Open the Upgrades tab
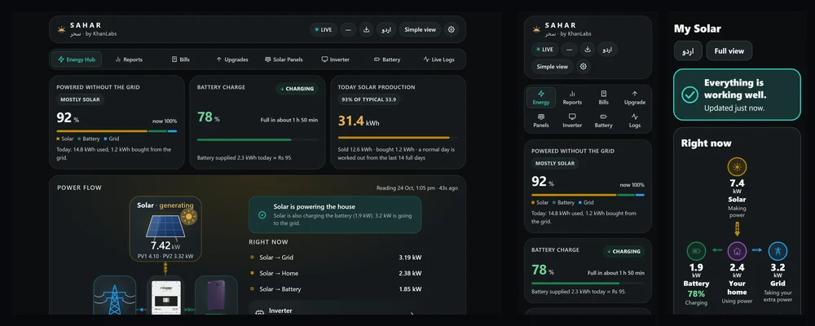 tap(231, 59)
